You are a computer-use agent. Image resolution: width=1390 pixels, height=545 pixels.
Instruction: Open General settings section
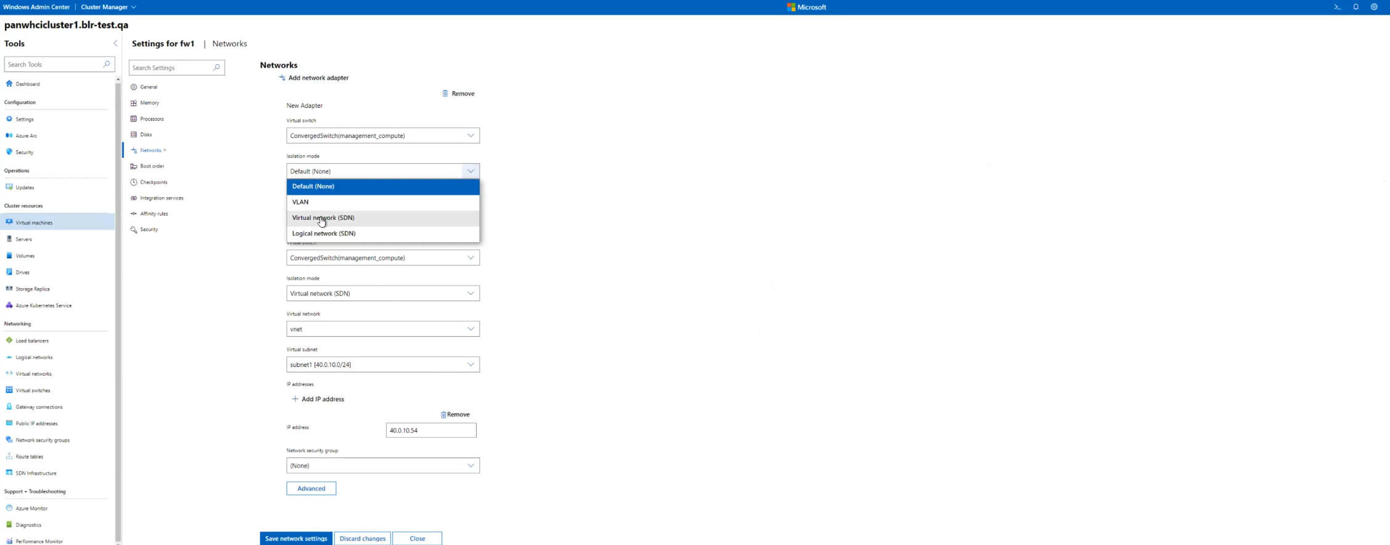tap(149, 87)
